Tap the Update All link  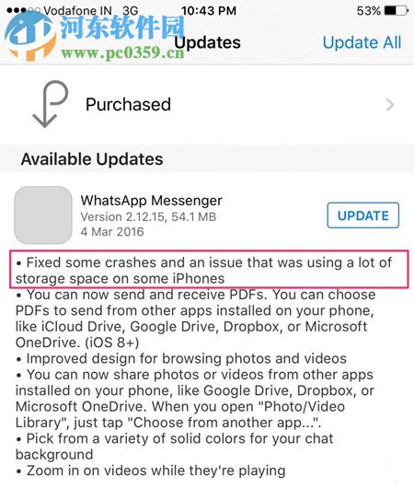(x=362, y=42)
